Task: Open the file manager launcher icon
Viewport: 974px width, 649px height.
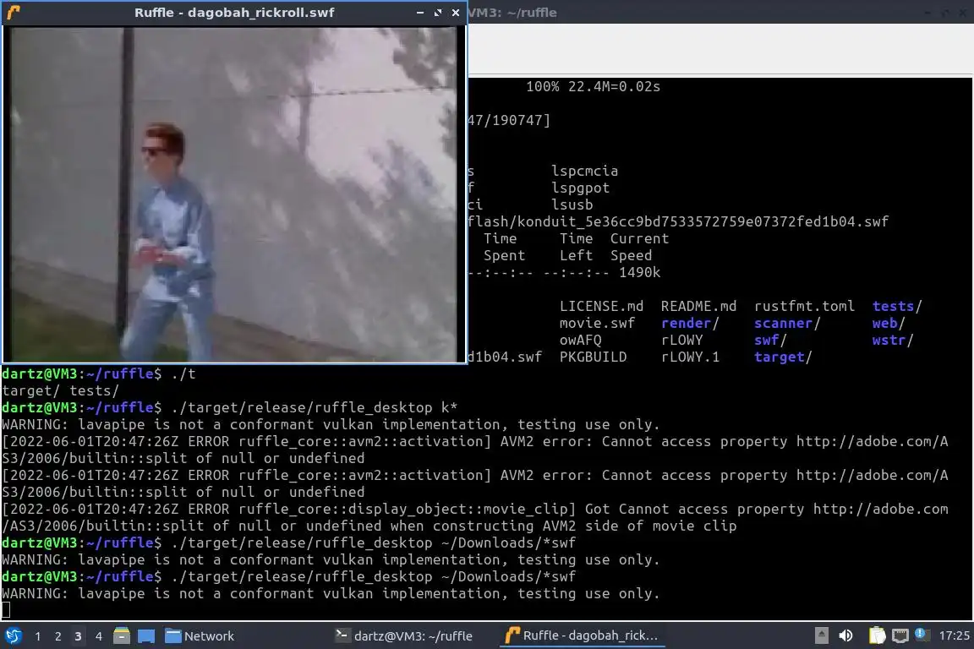Action: click(122, 635)
